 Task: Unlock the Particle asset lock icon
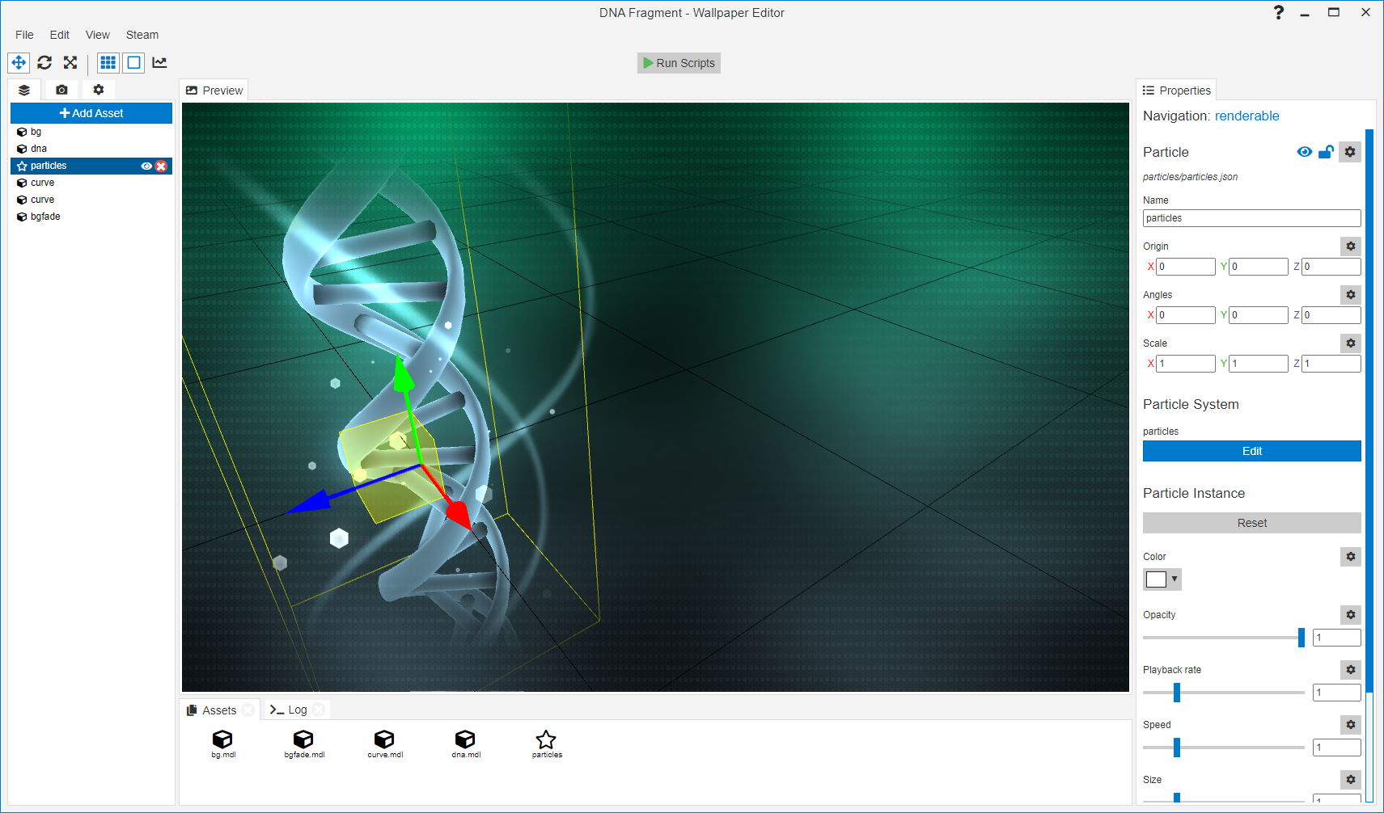pyautogui.click(x=1327, y=151)
